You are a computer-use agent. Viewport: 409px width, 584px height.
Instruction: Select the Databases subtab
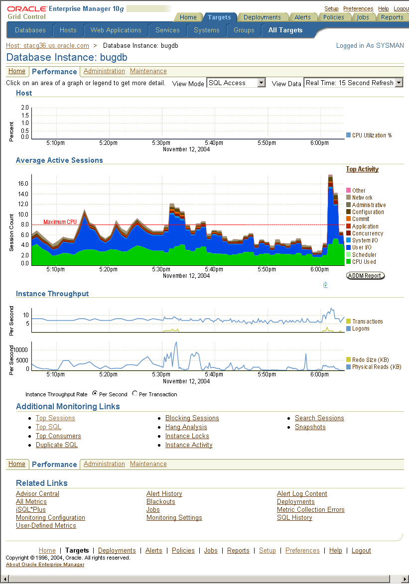click(x=30, y=30)
